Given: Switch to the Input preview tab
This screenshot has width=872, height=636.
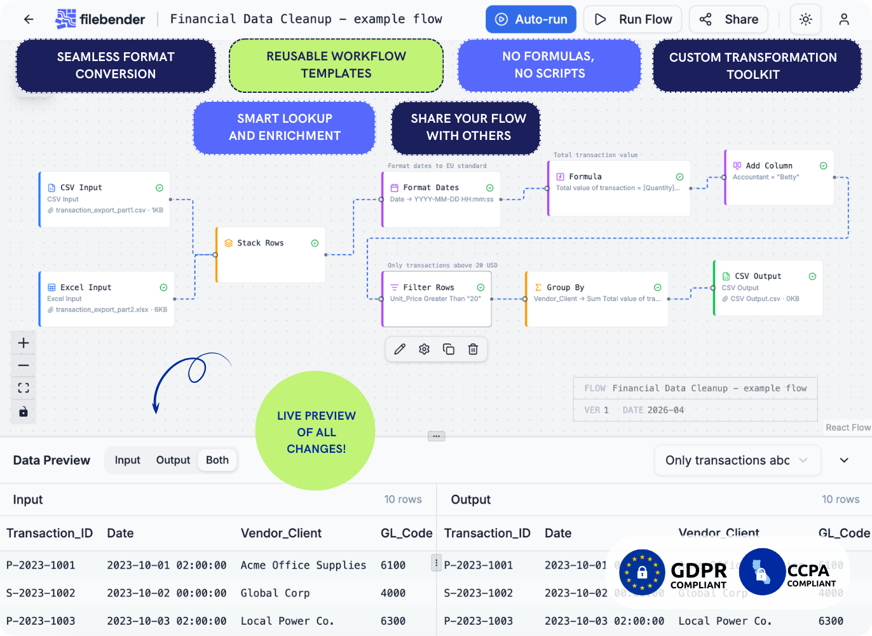Looking at the screenshot, I should click(x=127, y=460).
